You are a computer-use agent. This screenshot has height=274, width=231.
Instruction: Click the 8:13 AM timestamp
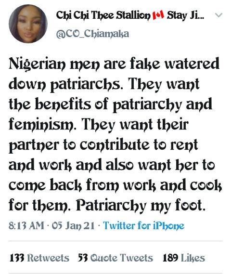coord(26,225)
